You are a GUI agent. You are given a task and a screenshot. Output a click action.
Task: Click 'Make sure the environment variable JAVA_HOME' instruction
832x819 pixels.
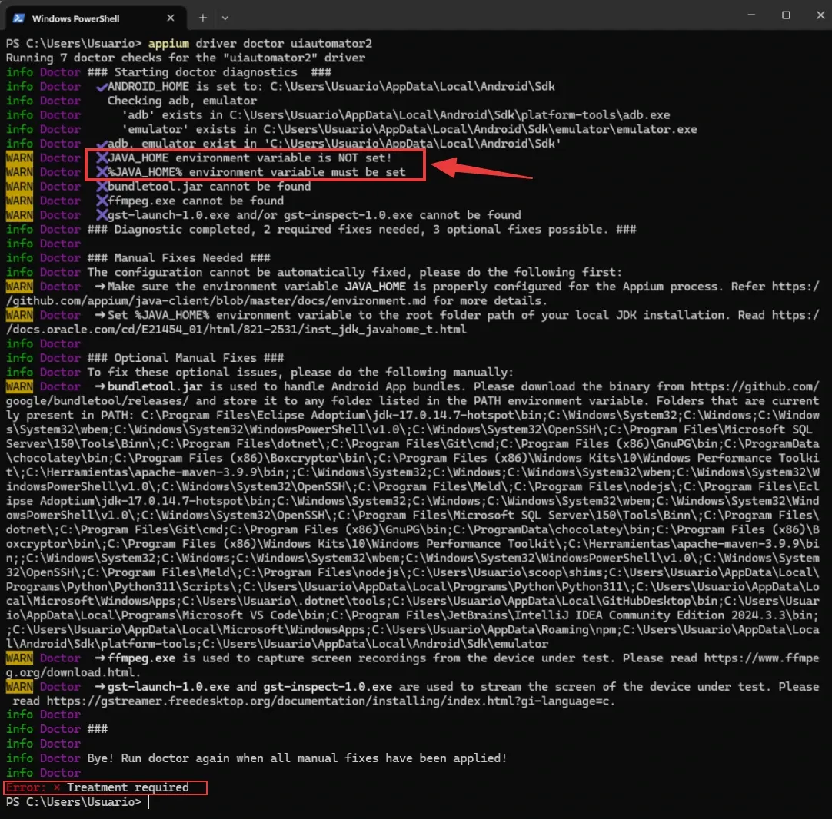(257, 287)
